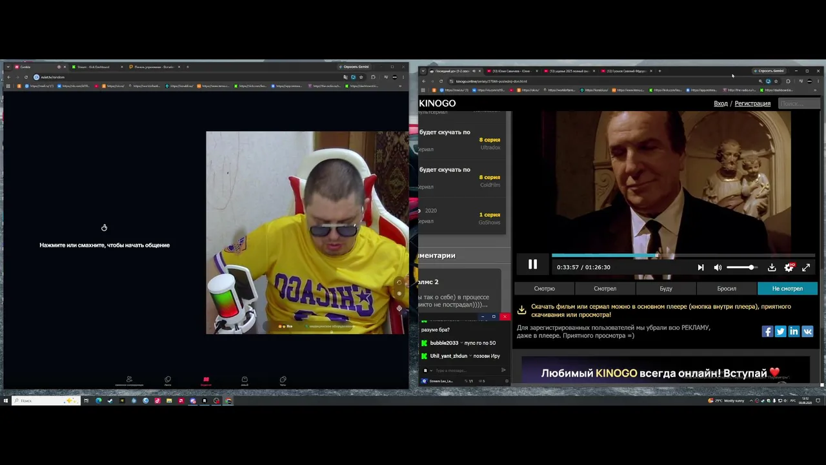Click the second icon in ruletka bottom bar
This screenshot has height=465, width=826.
pyautogui.click(x=168, y=380)
